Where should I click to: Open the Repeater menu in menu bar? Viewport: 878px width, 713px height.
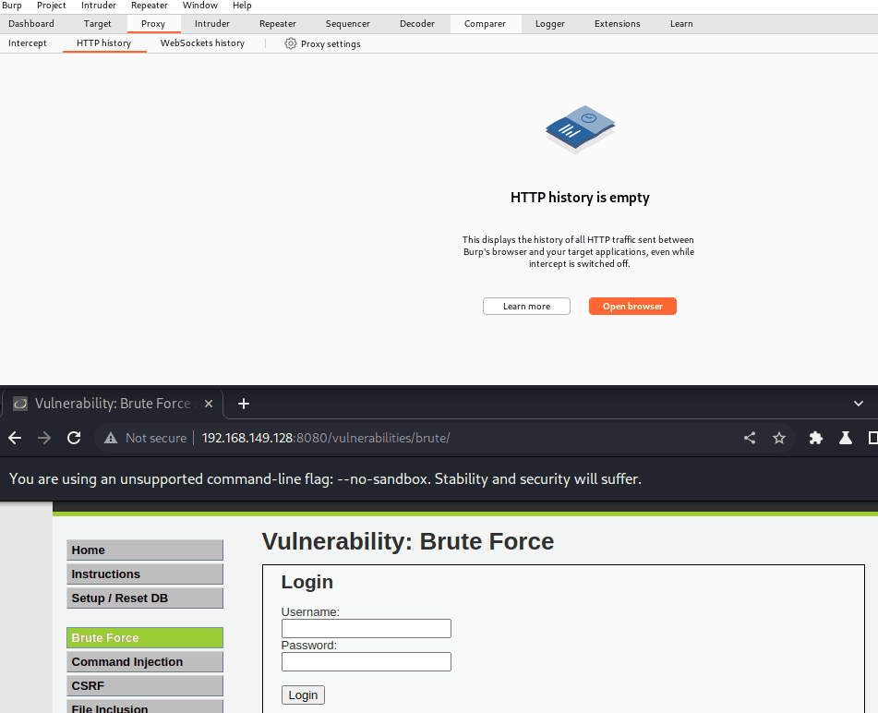(150, 6)
